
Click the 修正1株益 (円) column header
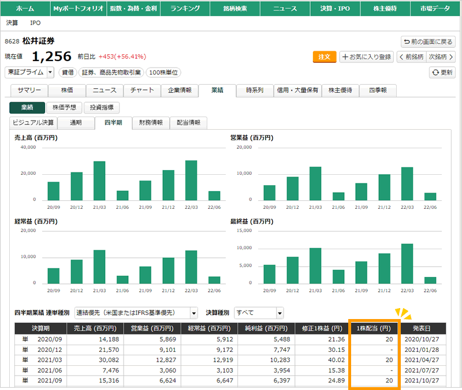coord(322,328)
